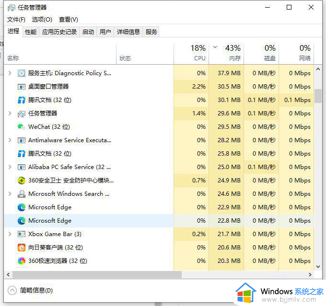The height and width of the screenshot is (306, 326).
Task: Click icon of 腾讯文档 using 30.1 MB
Action: point(22,100)
